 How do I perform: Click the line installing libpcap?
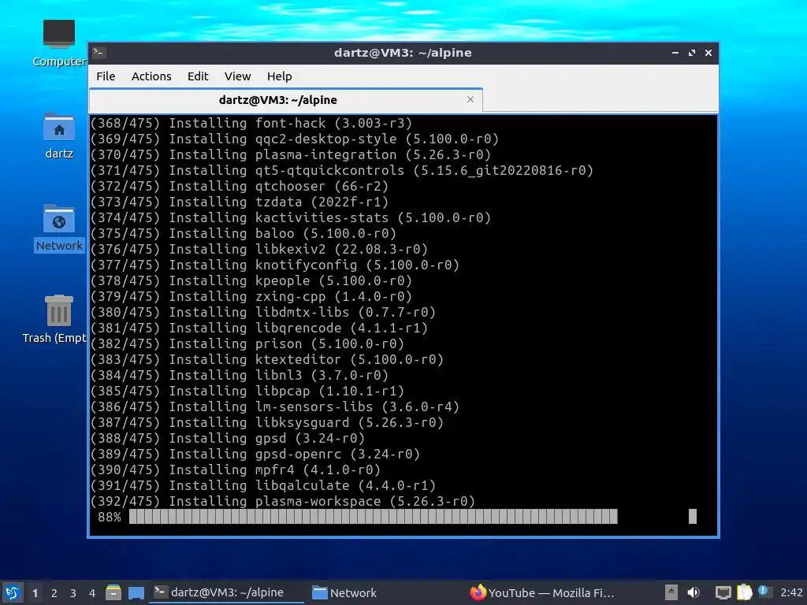(x=247, y=391)
